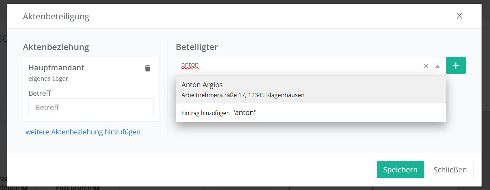Close the Aktenbeteiligung dialog with the X
Viewport: 490px width, 190px height.
tap(459, 16)
